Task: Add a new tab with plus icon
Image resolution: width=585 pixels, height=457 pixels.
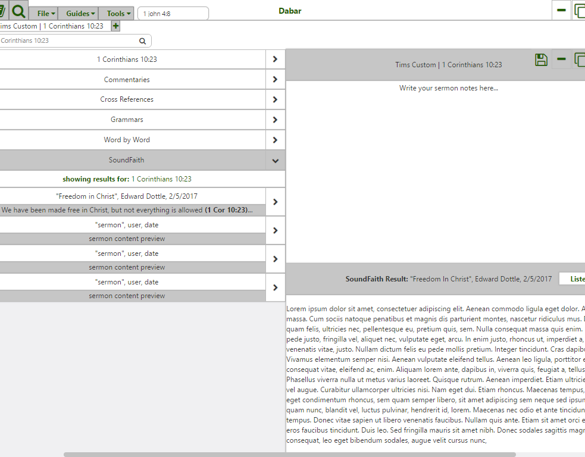Action: [x=115, y=26]
